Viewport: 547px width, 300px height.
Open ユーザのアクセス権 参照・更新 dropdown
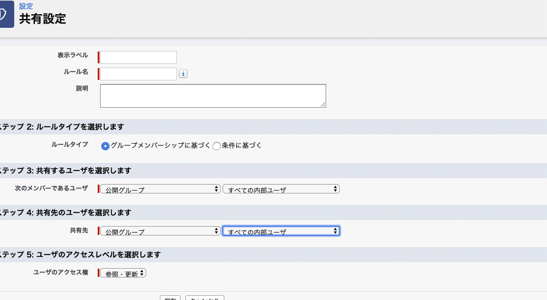tap(123, 273)
